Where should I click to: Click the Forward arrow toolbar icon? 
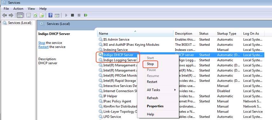pos(11,15)
